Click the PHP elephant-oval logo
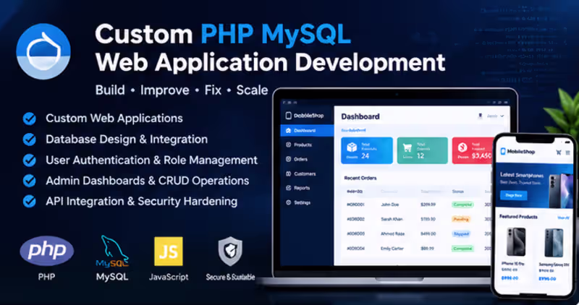The image size is (579, 305). tap(47, 251)
